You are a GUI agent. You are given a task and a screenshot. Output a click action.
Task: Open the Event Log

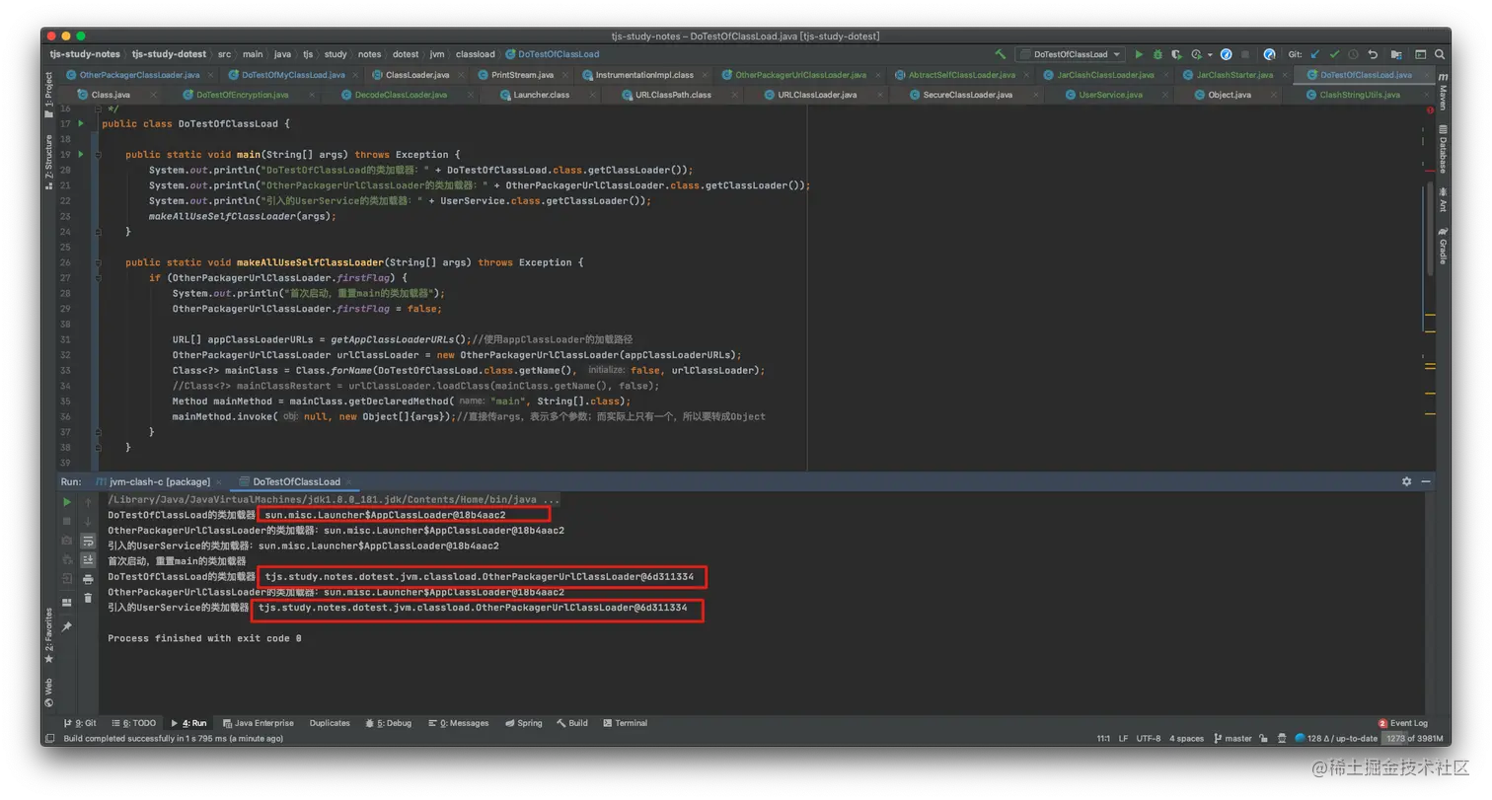[1402, 723]
